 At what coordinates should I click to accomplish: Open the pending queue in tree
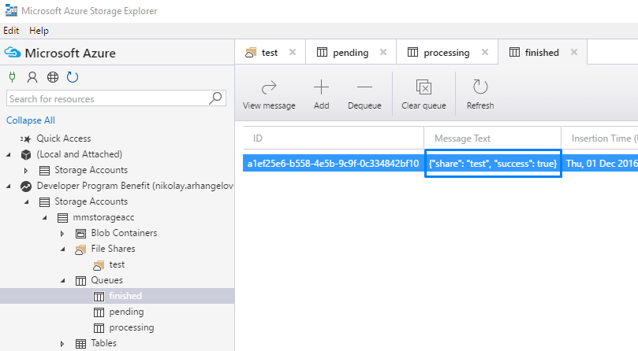126,312
